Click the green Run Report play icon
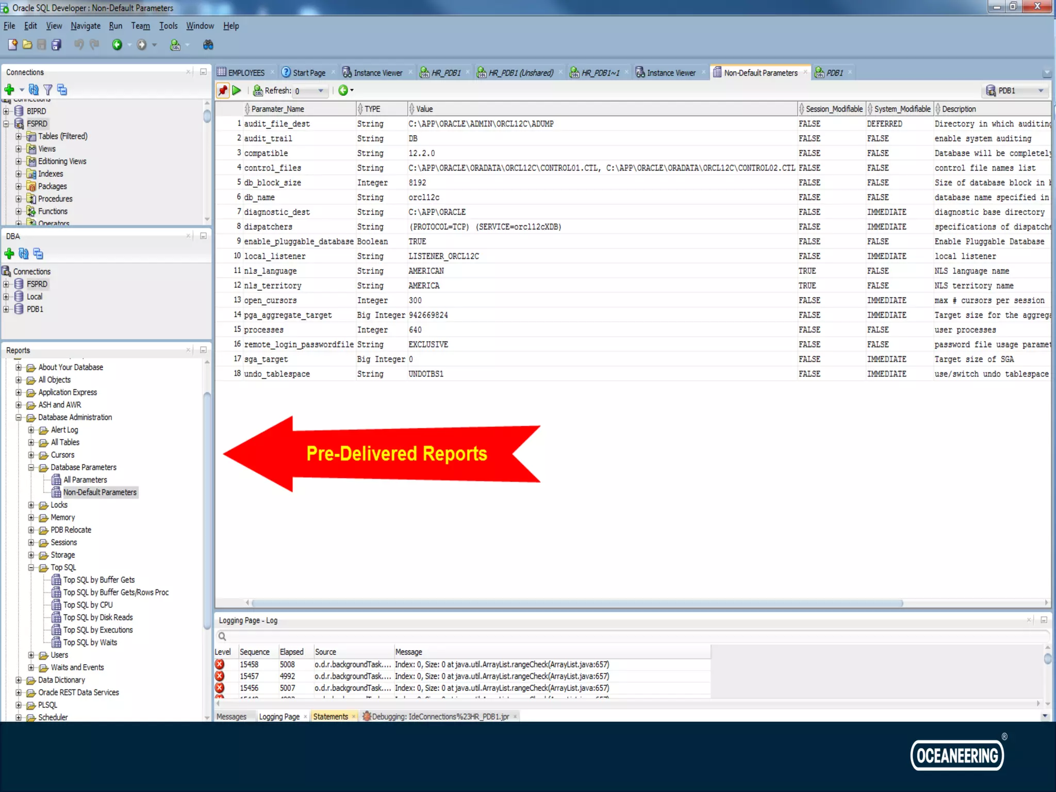 [237, 91]
